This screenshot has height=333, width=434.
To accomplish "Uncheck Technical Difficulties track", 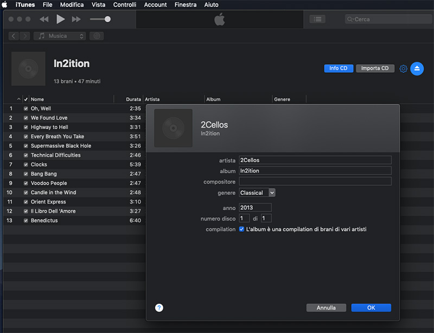I will tap(25, 155).
